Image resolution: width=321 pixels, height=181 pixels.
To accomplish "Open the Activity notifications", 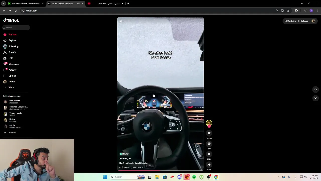I will (10, 70).
